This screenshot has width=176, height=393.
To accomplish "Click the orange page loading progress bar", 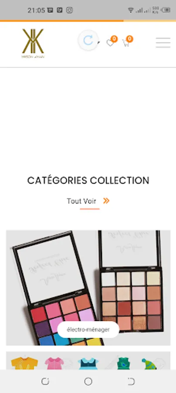I will point(61,21).
